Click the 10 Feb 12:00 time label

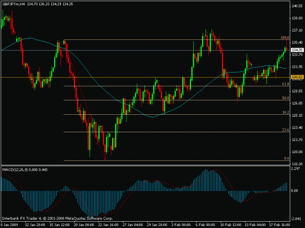(230, 225)
